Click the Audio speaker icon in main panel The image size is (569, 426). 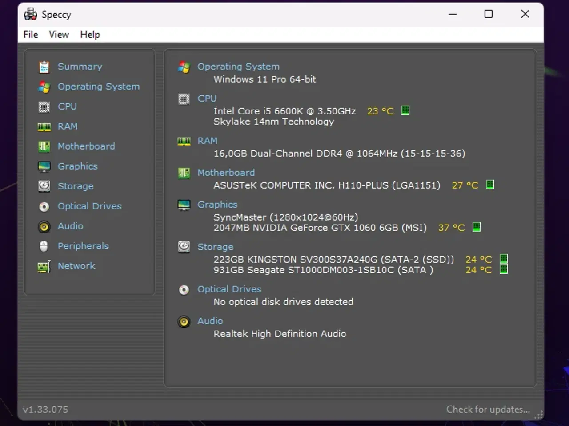click(x=184, y=322)
